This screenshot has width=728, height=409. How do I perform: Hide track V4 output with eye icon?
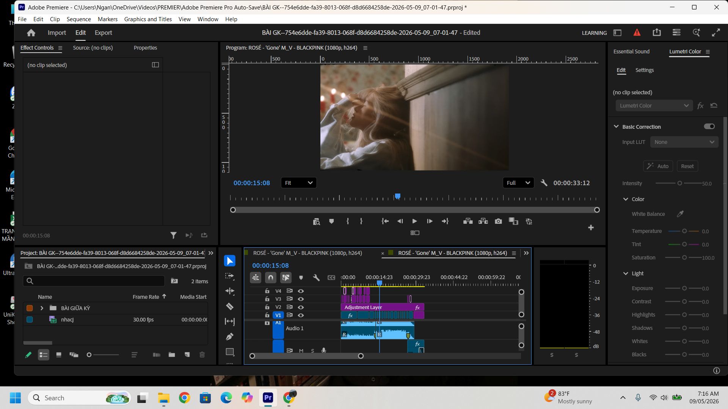pos(301,291)
